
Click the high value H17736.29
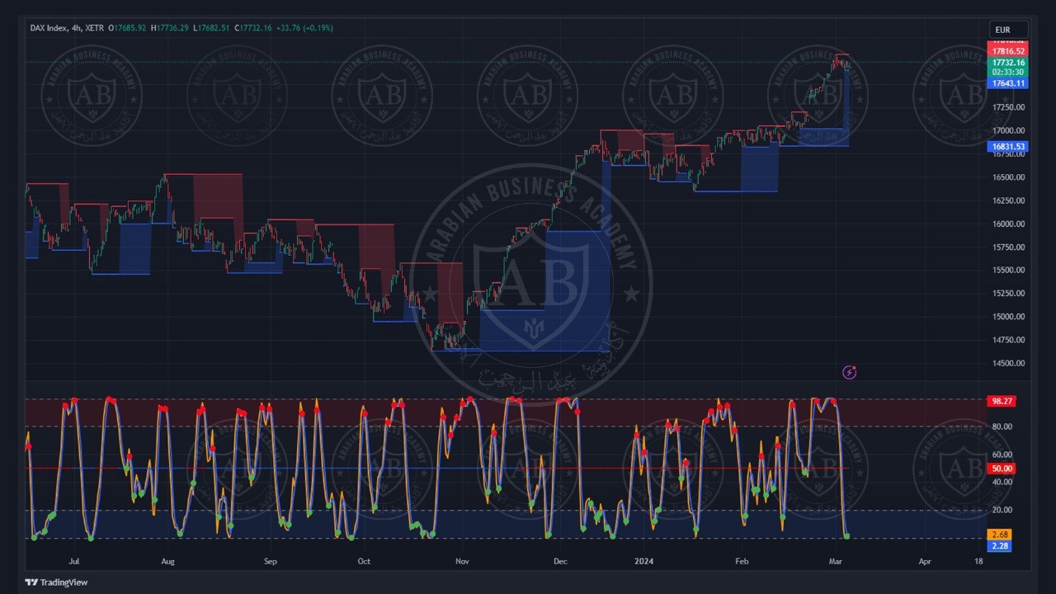(170, 28)
